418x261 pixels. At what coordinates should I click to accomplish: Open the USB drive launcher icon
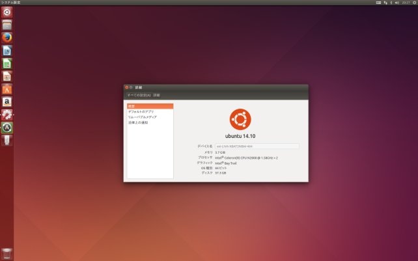tap(7, 141)
